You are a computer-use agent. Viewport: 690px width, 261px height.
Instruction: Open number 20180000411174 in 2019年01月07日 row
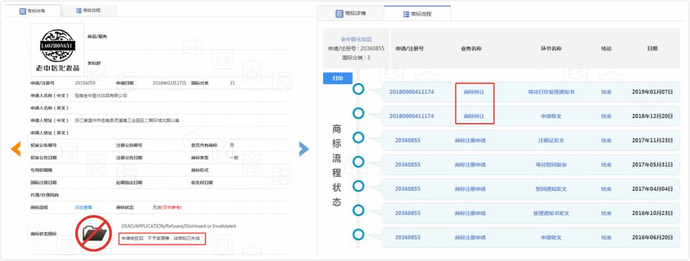pyautogui.click(x=411, y=93)
